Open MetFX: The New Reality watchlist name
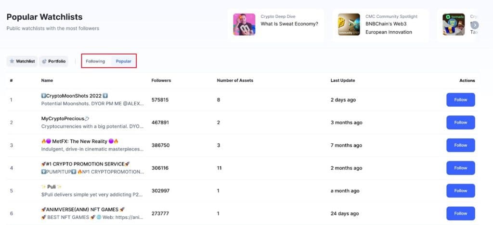The image size is (493, 225). pyautogui.click(x=80, y=141)
